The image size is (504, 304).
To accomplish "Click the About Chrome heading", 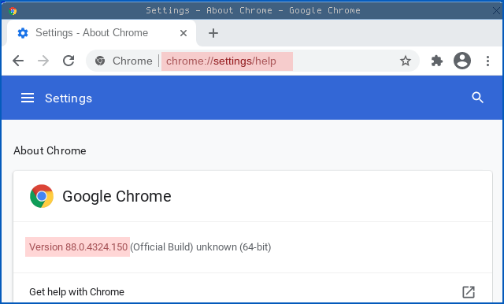I will pos(50,150).
